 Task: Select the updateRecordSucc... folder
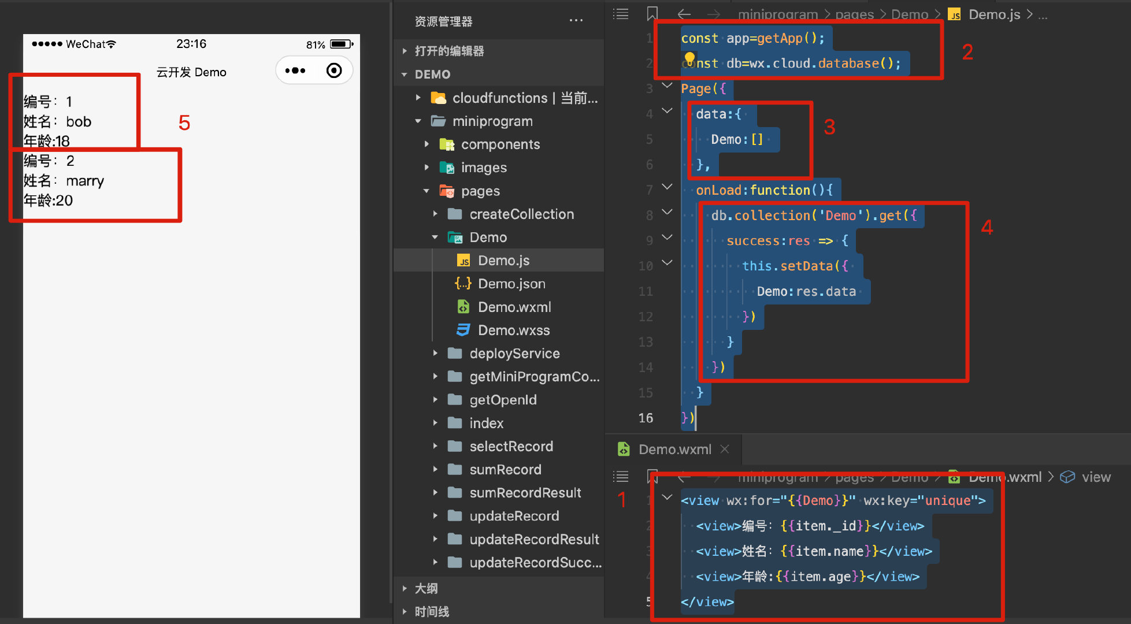pyautogui.click(x=499, y=562)
